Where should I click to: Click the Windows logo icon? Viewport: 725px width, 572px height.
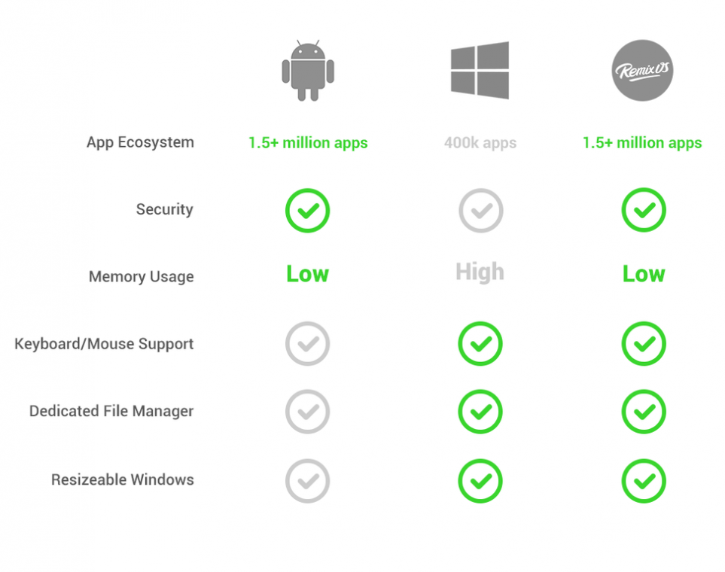480,71
